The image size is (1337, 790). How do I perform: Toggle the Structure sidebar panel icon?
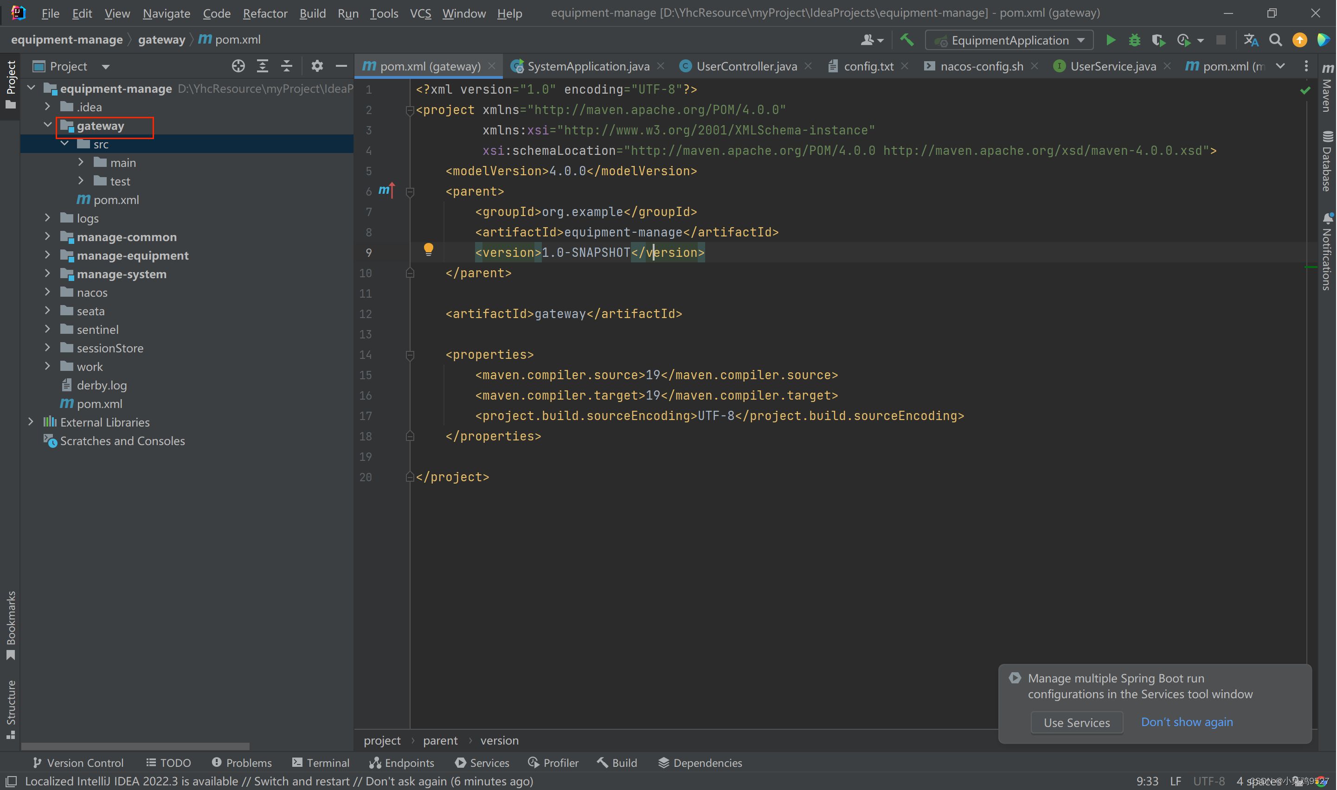coord(11,712)
